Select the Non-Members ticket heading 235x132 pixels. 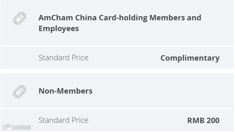click(x=65, y=91)
